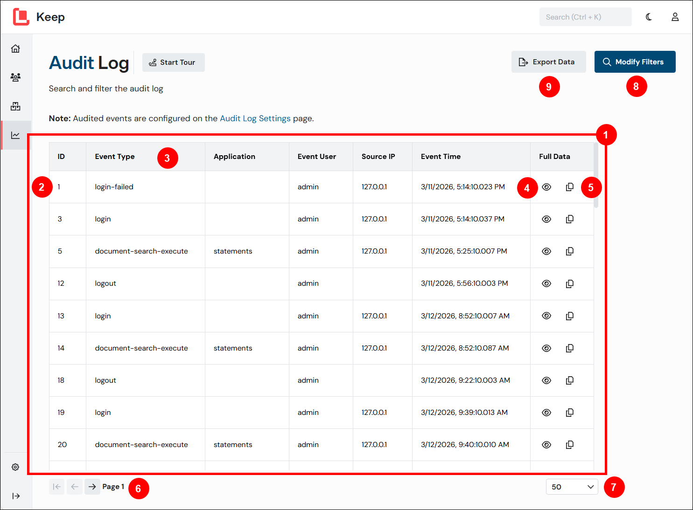Copy full data for event ID 14
Viewport: 693px width, 510px height.
tap(570, 348)
